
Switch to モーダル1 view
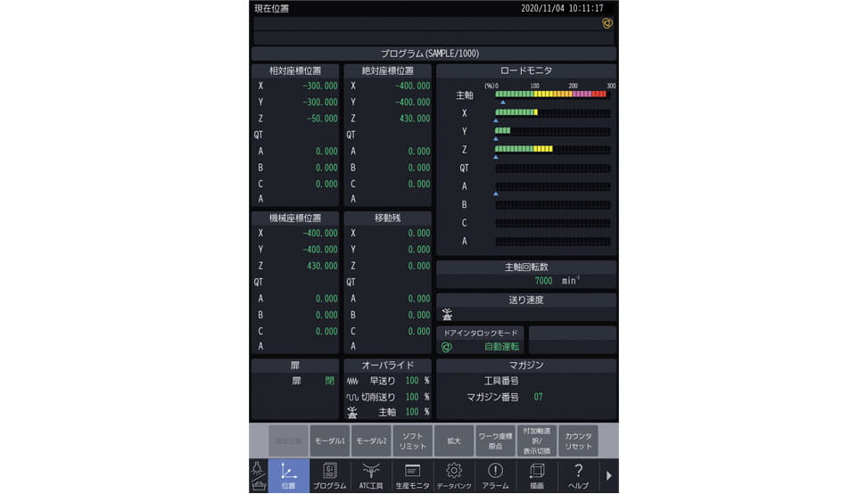(329, 440)
